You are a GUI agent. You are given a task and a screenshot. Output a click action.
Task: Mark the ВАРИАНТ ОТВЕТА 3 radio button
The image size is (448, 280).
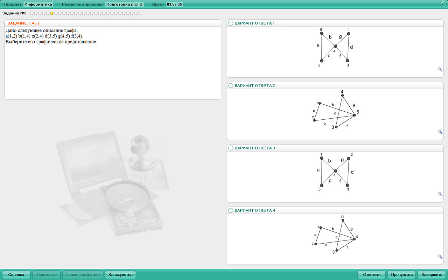pyautogui.click(x=231, y=148)
